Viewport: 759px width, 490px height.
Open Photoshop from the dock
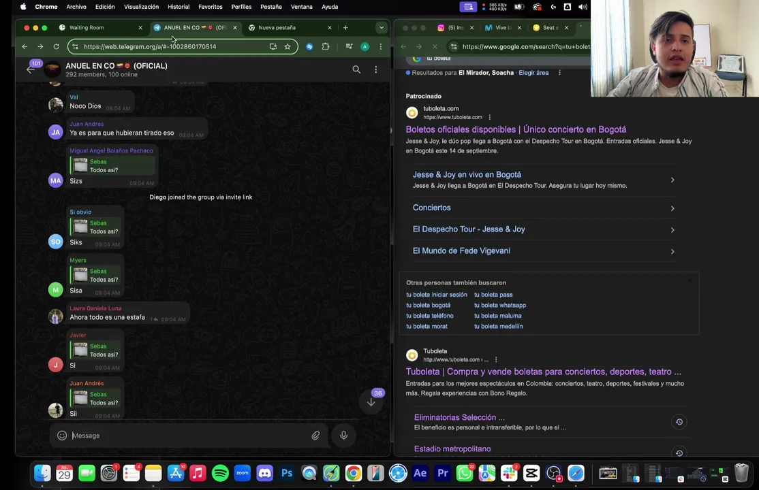tap(287, 473)
